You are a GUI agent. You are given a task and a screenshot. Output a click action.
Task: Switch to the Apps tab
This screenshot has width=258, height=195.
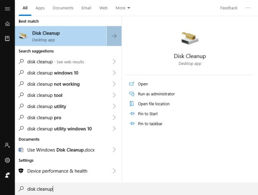(x=40, y=8)
